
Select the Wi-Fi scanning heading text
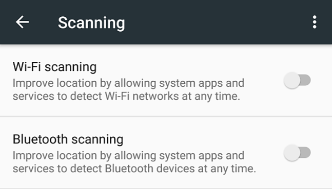coord(54,67)
